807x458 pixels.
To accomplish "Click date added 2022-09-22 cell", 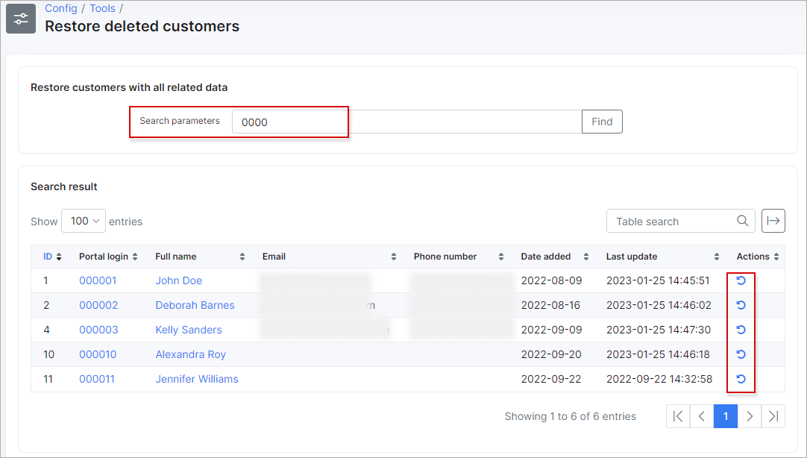I will tap(550, 379).
